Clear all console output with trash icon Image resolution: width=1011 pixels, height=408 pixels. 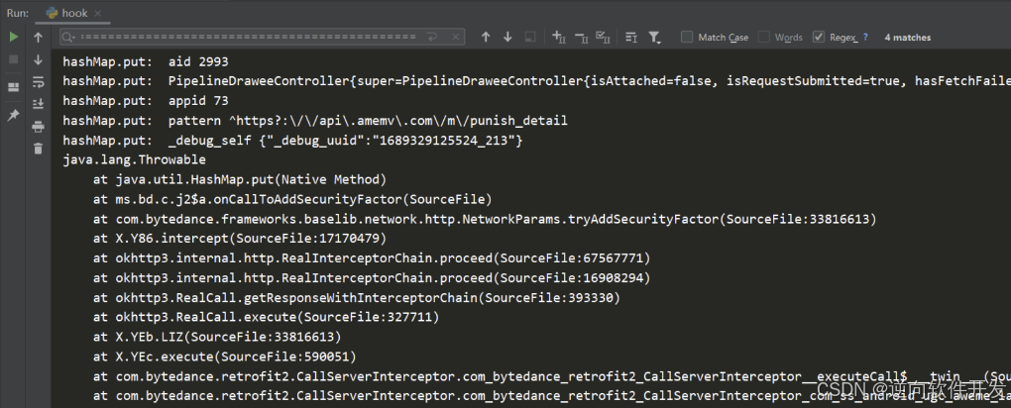(38, 149)
